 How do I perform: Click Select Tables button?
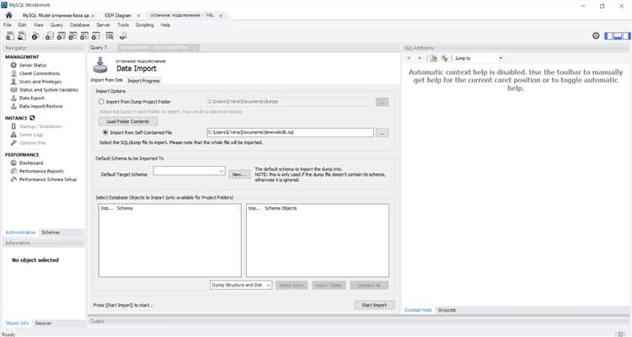click(x=329, y=286)
